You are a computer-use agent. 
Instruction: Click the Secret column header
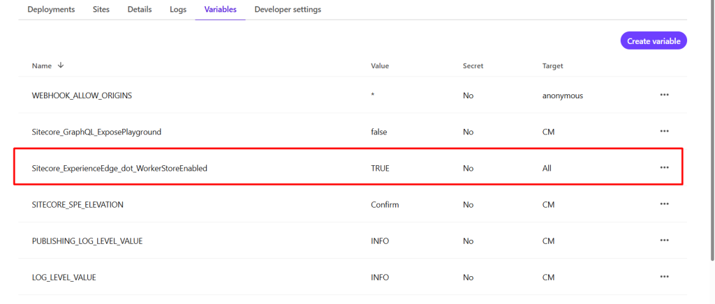473,66
